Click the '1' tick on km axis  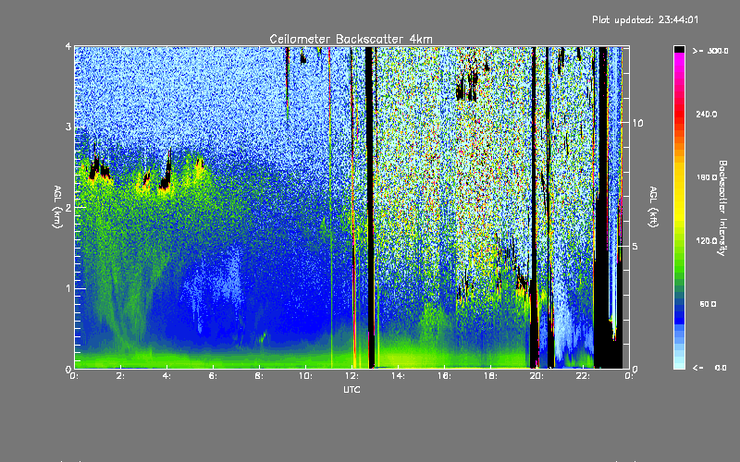pos(68,288)
